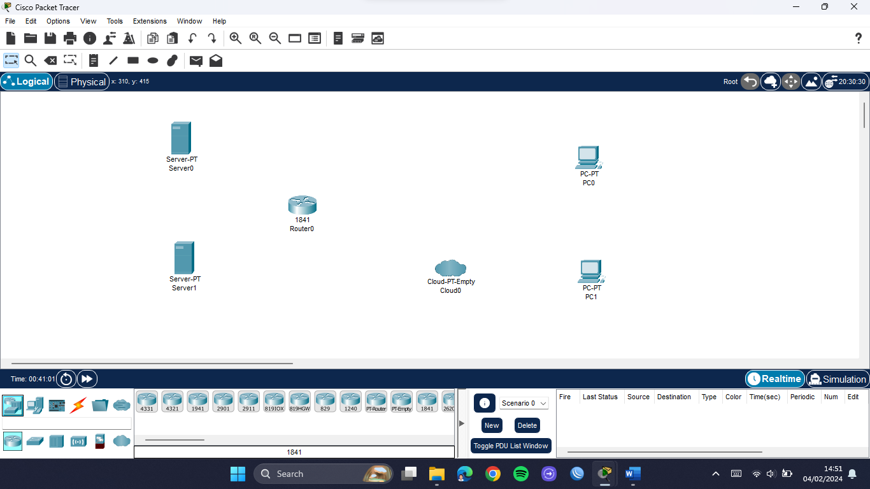Activate the Select tool

click(x=11, y=60)
